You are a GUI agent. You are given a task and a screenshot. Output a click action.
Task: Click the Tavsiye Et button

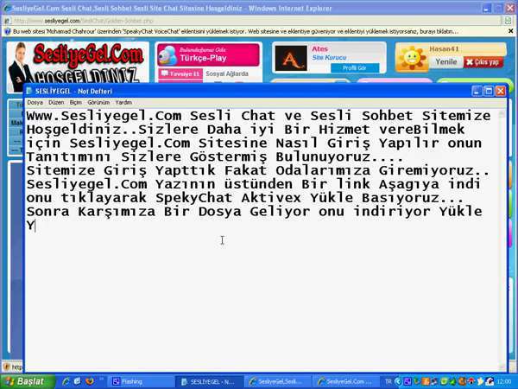[x=180, y=73]
